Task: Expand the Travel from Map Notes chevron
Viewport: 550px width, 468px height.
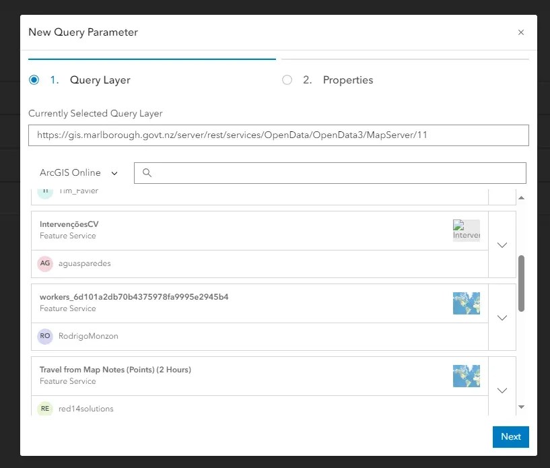Action: 502,391
